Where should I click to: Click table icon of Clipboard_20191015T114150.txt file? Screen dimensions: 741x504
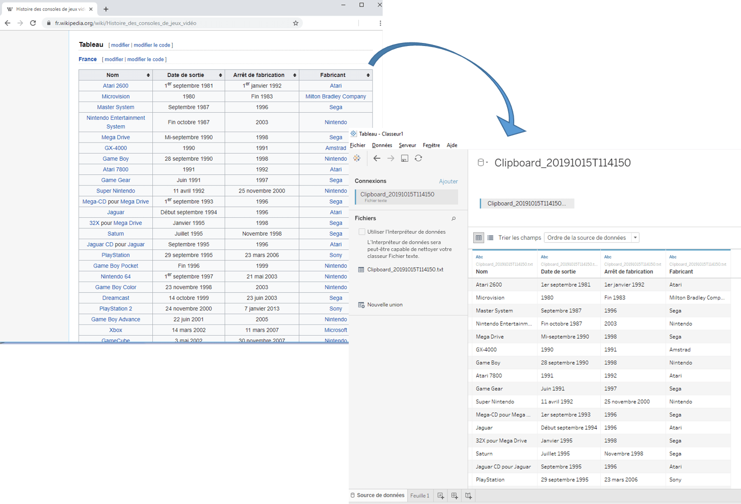point(361,270)
